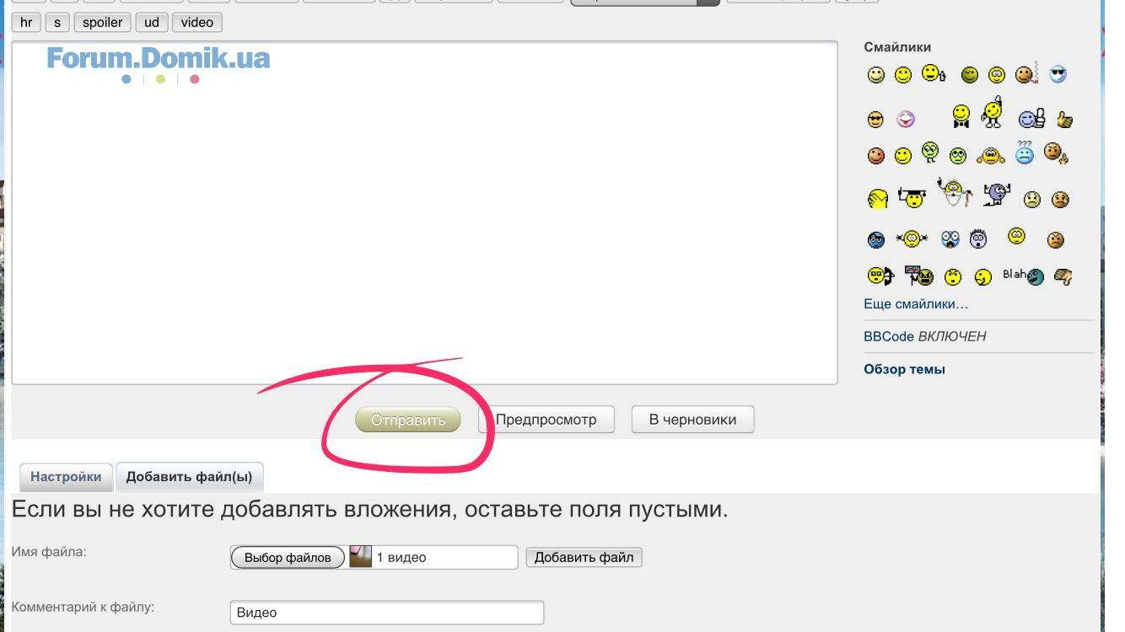Insert the thumbs-down hand emoticon

point(1063,276)
